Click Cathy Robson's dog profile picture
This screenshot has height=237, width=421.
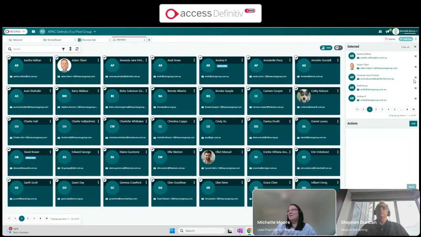(304, 96)
